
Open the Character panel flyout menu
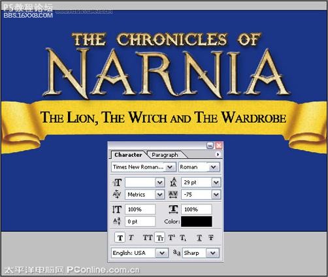click(x=218, y=154)
